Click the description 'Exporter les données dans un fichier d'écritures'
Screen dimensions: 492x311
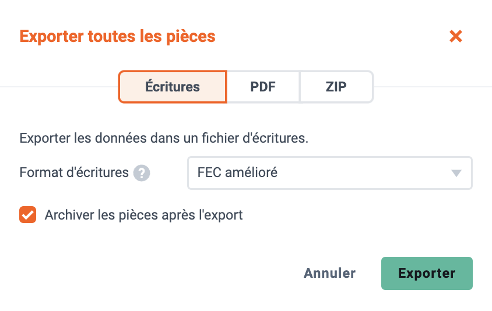point(164,138)
